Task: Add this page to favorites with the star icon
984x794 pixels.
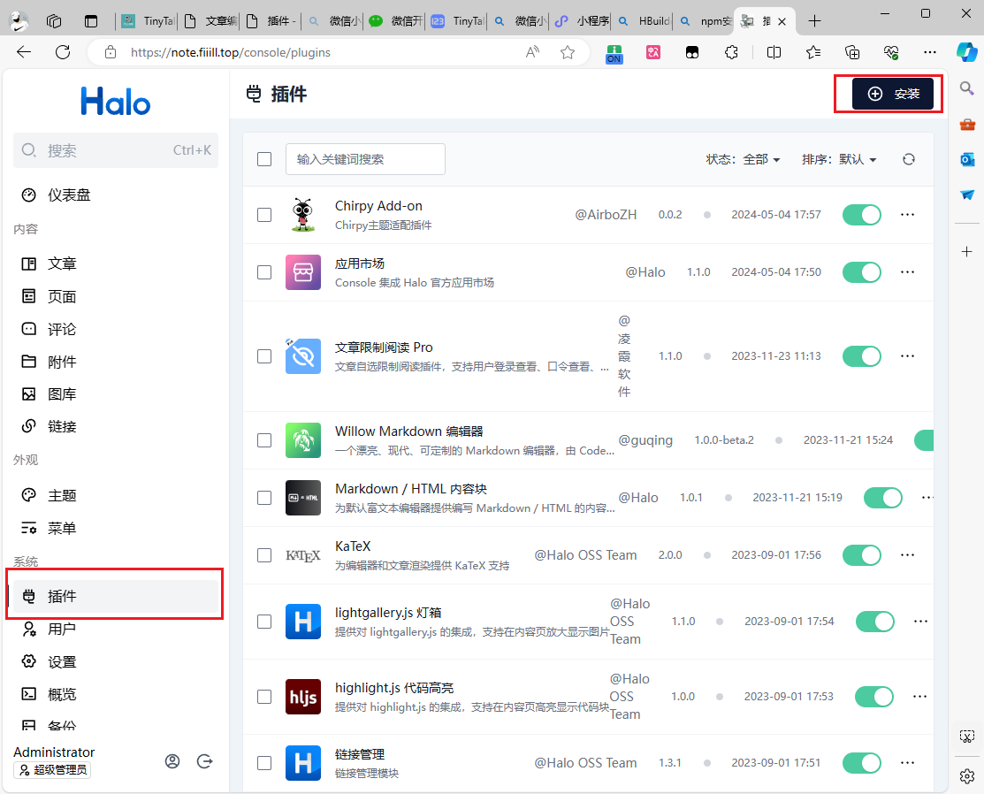Action: pyautogui.click(x=568, y=52)
